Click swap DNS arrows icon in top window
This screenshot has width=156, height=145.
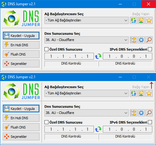coord(98,56)
